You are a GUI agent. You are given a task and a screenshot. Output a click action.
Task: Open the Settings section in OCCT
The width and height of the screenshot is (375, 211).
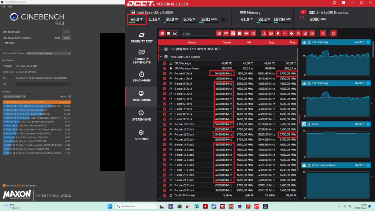[142, 136]
